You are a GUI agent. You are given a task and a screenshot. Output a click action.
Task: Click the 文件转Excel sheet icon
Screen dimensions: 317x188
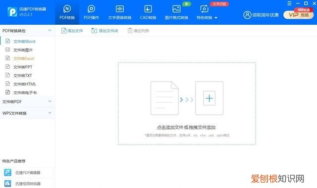pos(8,58)
